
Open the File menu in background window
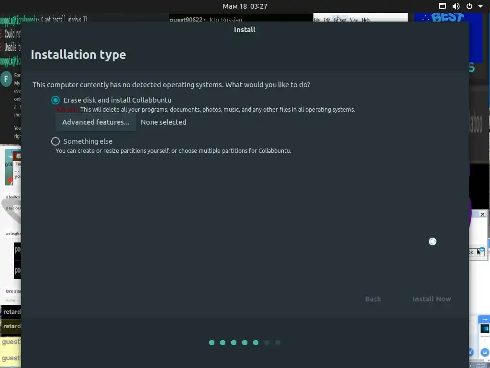click(317, 20)
